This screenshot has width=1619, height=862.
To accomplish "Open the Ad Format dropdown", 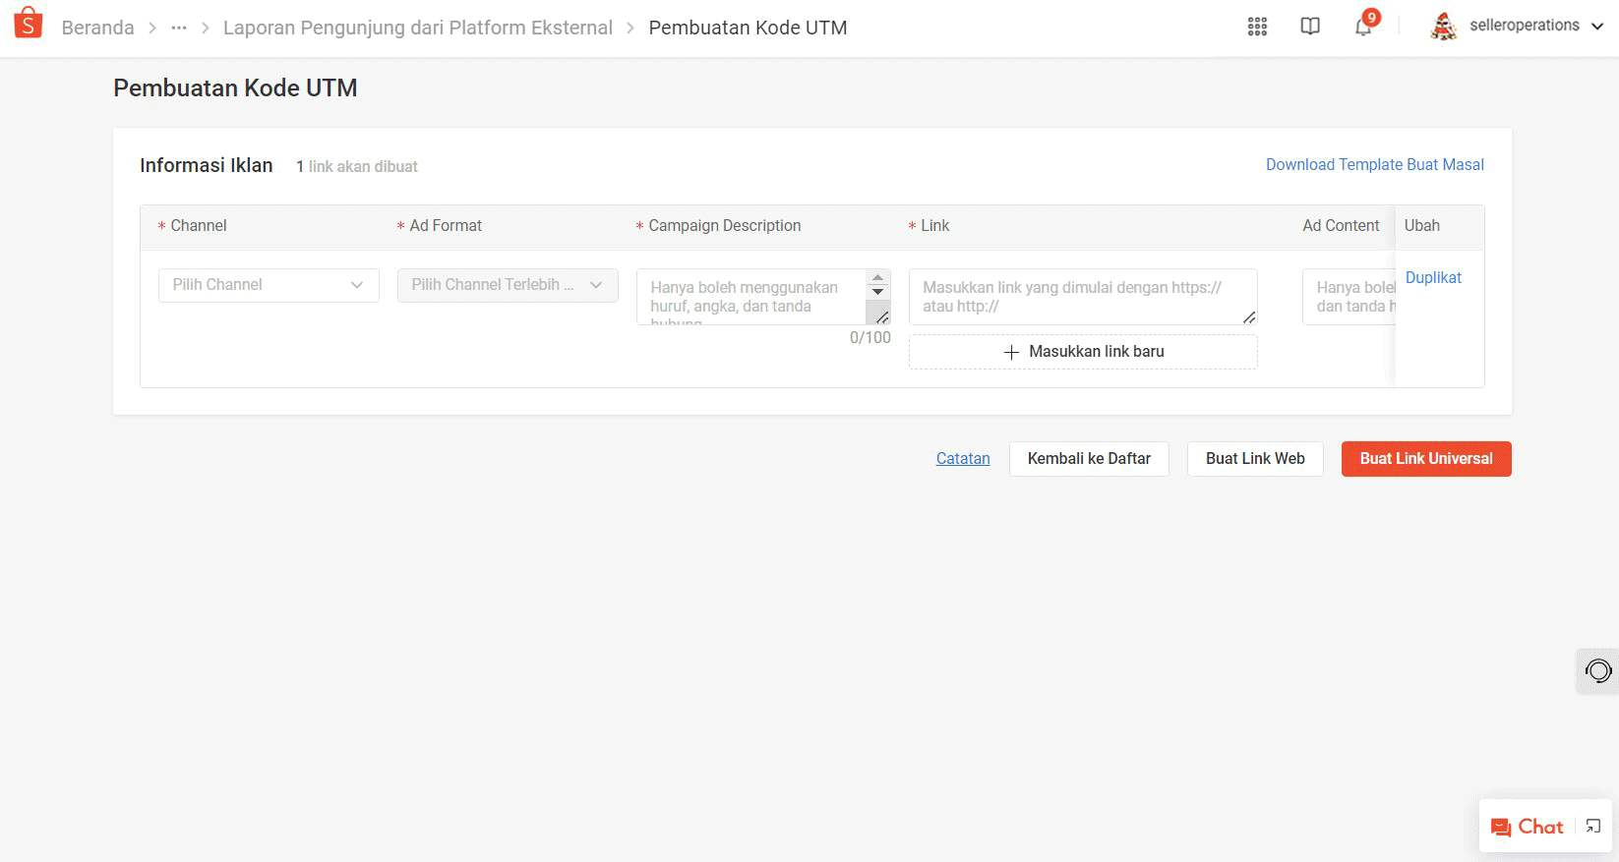I will (508, 285).
